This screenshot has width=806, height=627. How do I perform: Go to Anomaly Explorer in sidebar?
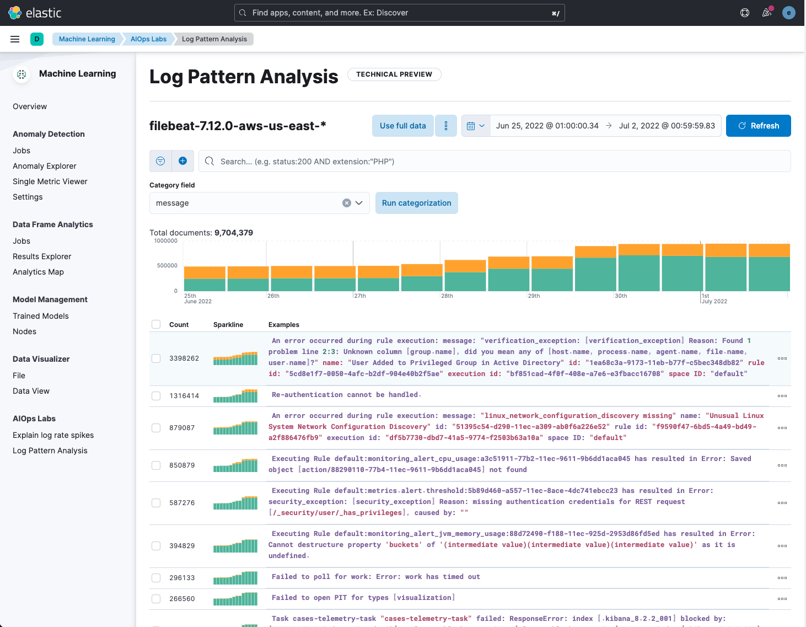(45, 166)
